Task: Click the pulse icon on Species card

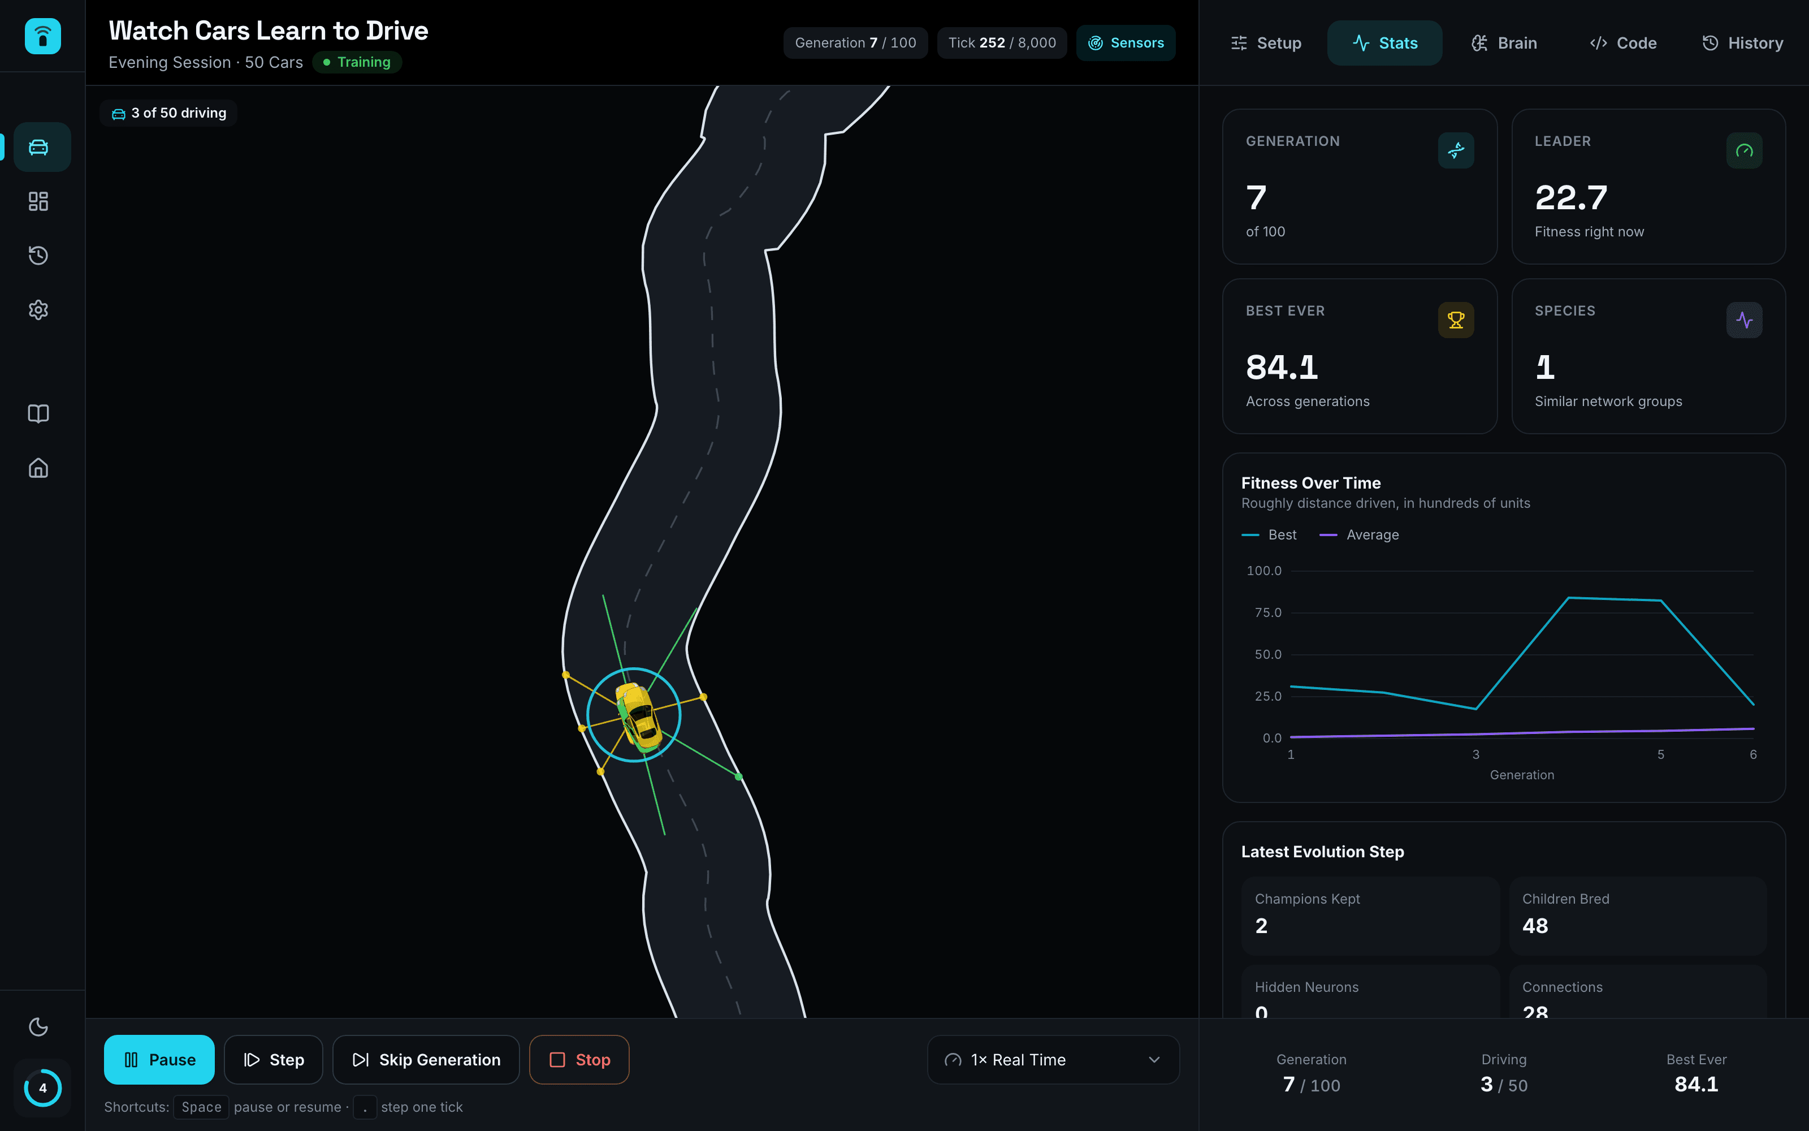Action: click(x=1744, y=320)
